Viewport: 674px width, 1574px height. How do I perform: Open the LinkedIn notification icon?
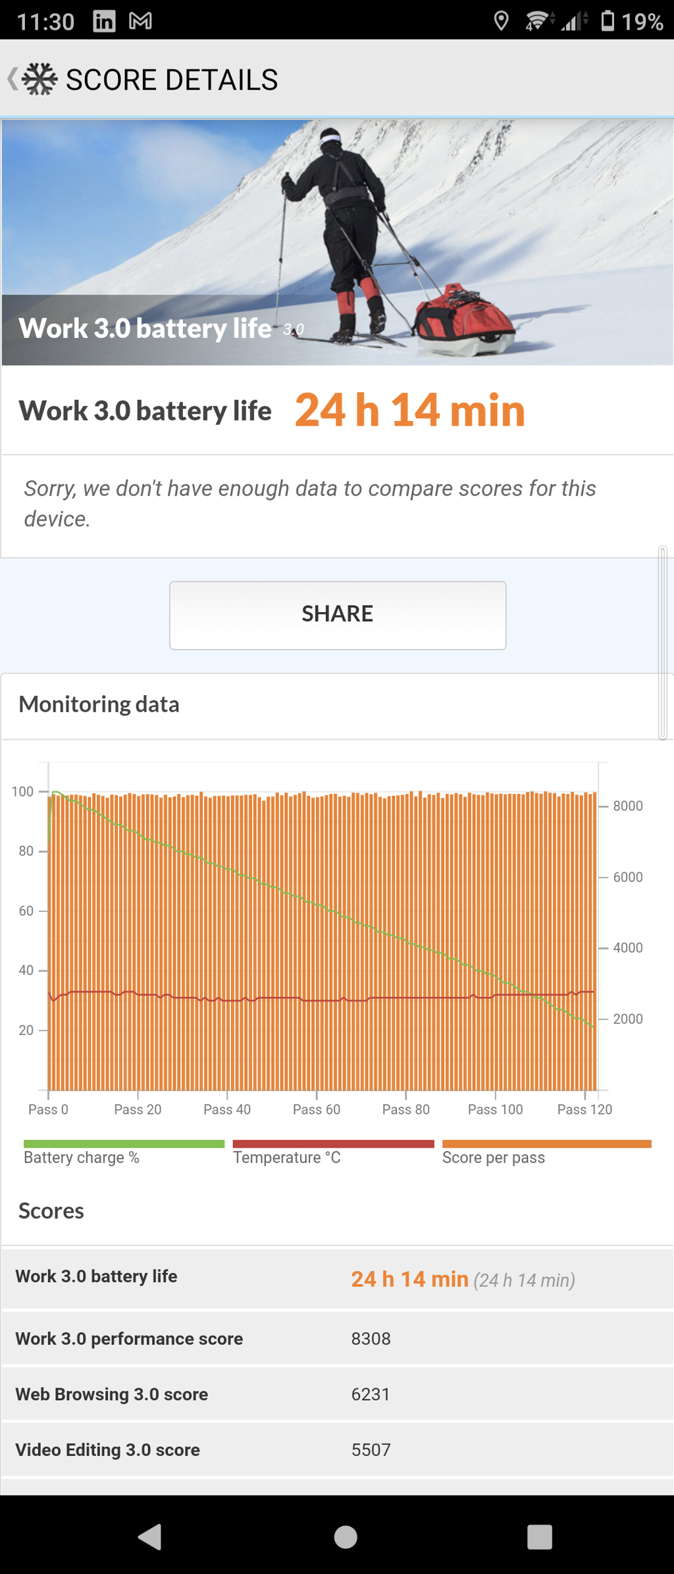104,21
